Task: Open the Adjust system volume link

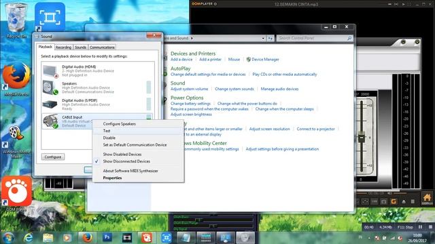Action: click(x=189, y=89)
